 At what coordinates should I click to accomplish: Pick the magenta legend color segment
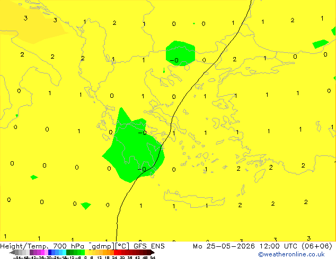pyautogui.click(x=42, y=252)
